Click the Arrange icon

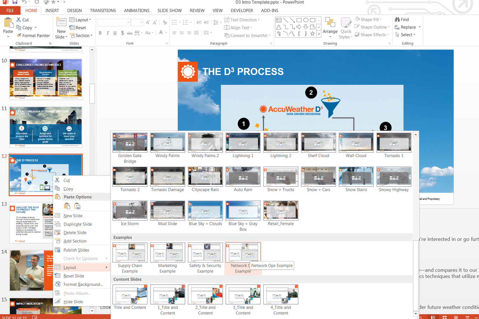coord(330,23)
